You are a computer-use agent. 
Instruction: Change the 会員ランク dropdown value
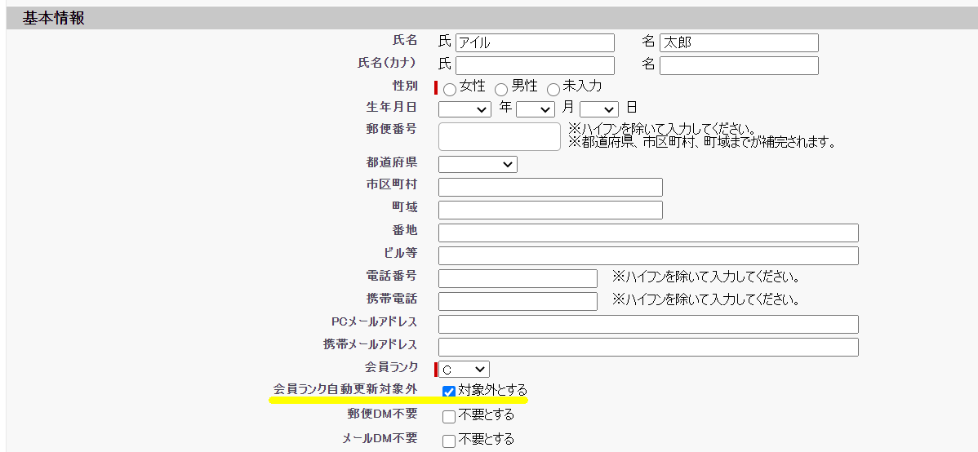pos(464,370)
